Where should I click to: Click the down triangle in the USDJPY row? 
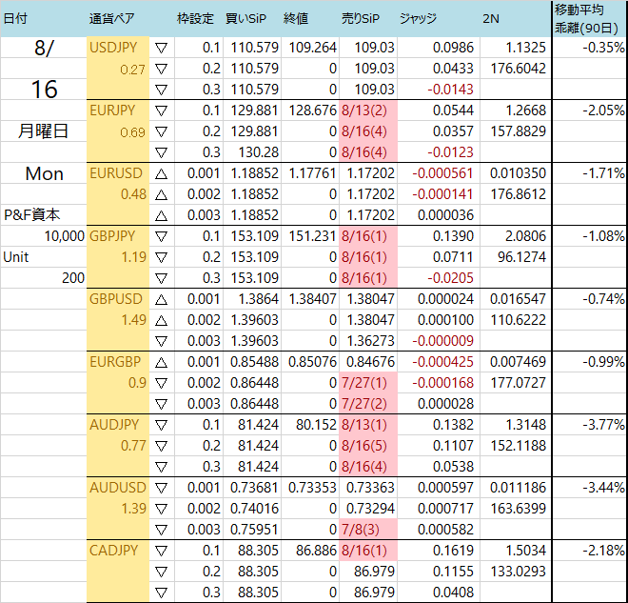(x=161, y=49)
